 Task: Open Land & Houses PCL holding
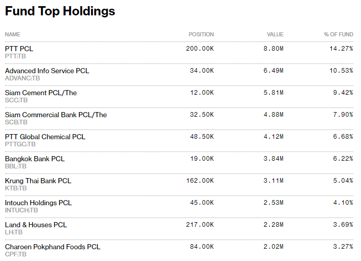(x=36, y=225)
